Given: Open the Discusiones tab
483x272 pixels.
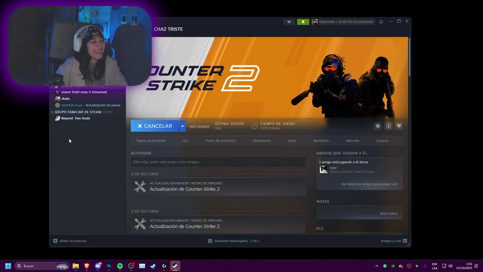Looking at the screenshot, I should [x=262, y=141].
